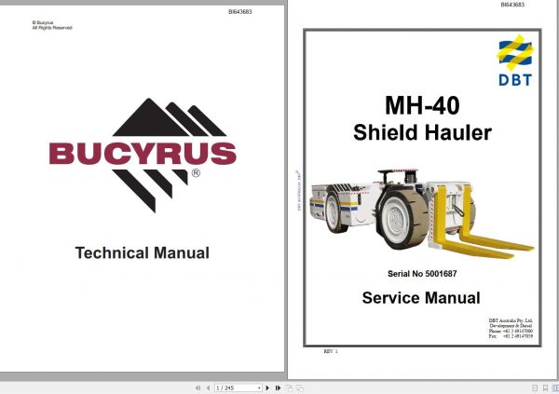Screen dimensions: 559x394
Task: Click the MH-40 heading on the right page
Action: point(422,105)
